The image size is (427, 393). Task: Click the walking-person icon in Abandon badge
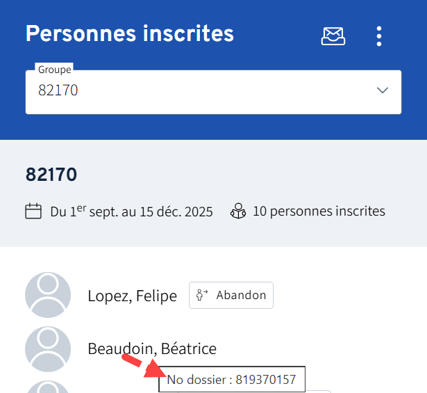coord(203,295)
